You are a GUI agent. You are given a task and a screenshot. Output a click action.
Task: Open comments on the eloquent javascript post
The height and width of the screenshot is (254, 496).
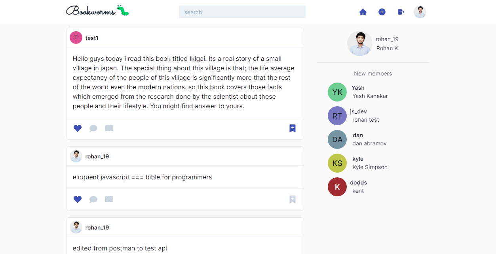[x=93, y=199]
